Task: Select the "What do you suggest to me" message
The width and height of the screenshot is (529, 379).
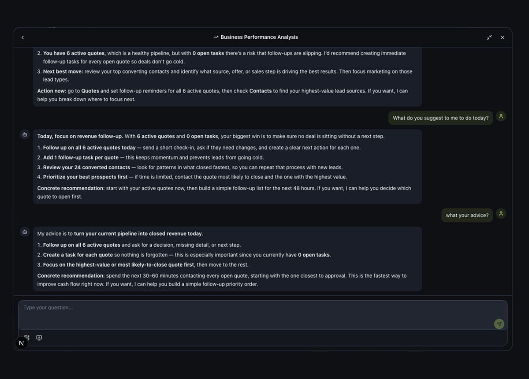Action: tap(440, 118)
